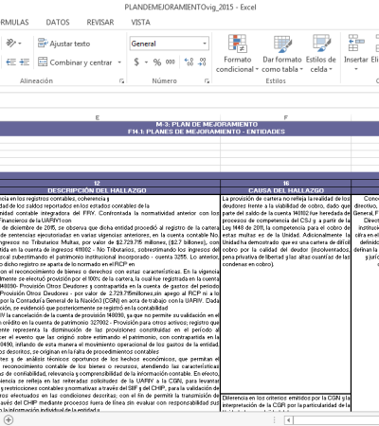Switch to the REVISAR ribbon tab

(x=100, y=23)
